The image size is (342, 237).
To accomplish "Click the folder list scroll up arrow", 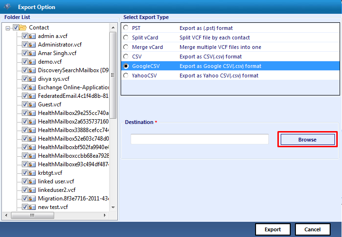I will [113, 28].
